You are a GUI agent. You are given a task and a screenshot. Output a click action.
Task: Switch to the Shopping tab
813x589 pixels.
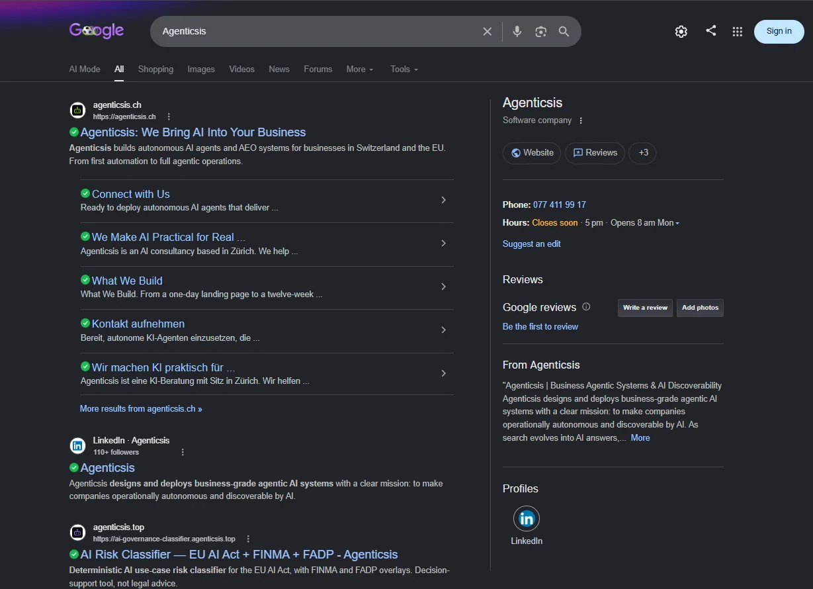click(x=155, y=69)
